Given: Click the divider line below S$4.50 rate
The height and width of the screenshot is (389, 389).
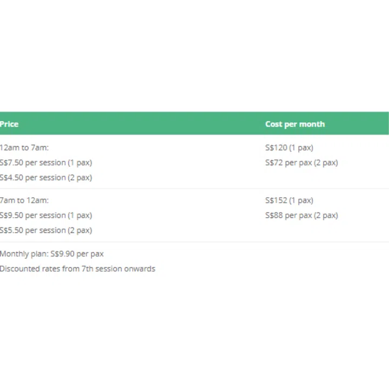Looking at the screenshot, I should pos(162,189).
